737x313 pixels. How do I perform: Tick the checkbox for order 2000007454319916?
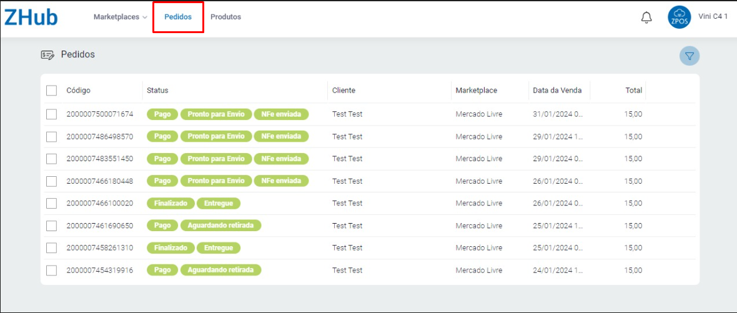52,271
